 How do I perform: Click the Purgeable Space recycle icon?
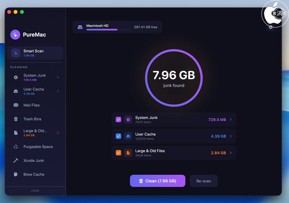[x=16, y=147]
